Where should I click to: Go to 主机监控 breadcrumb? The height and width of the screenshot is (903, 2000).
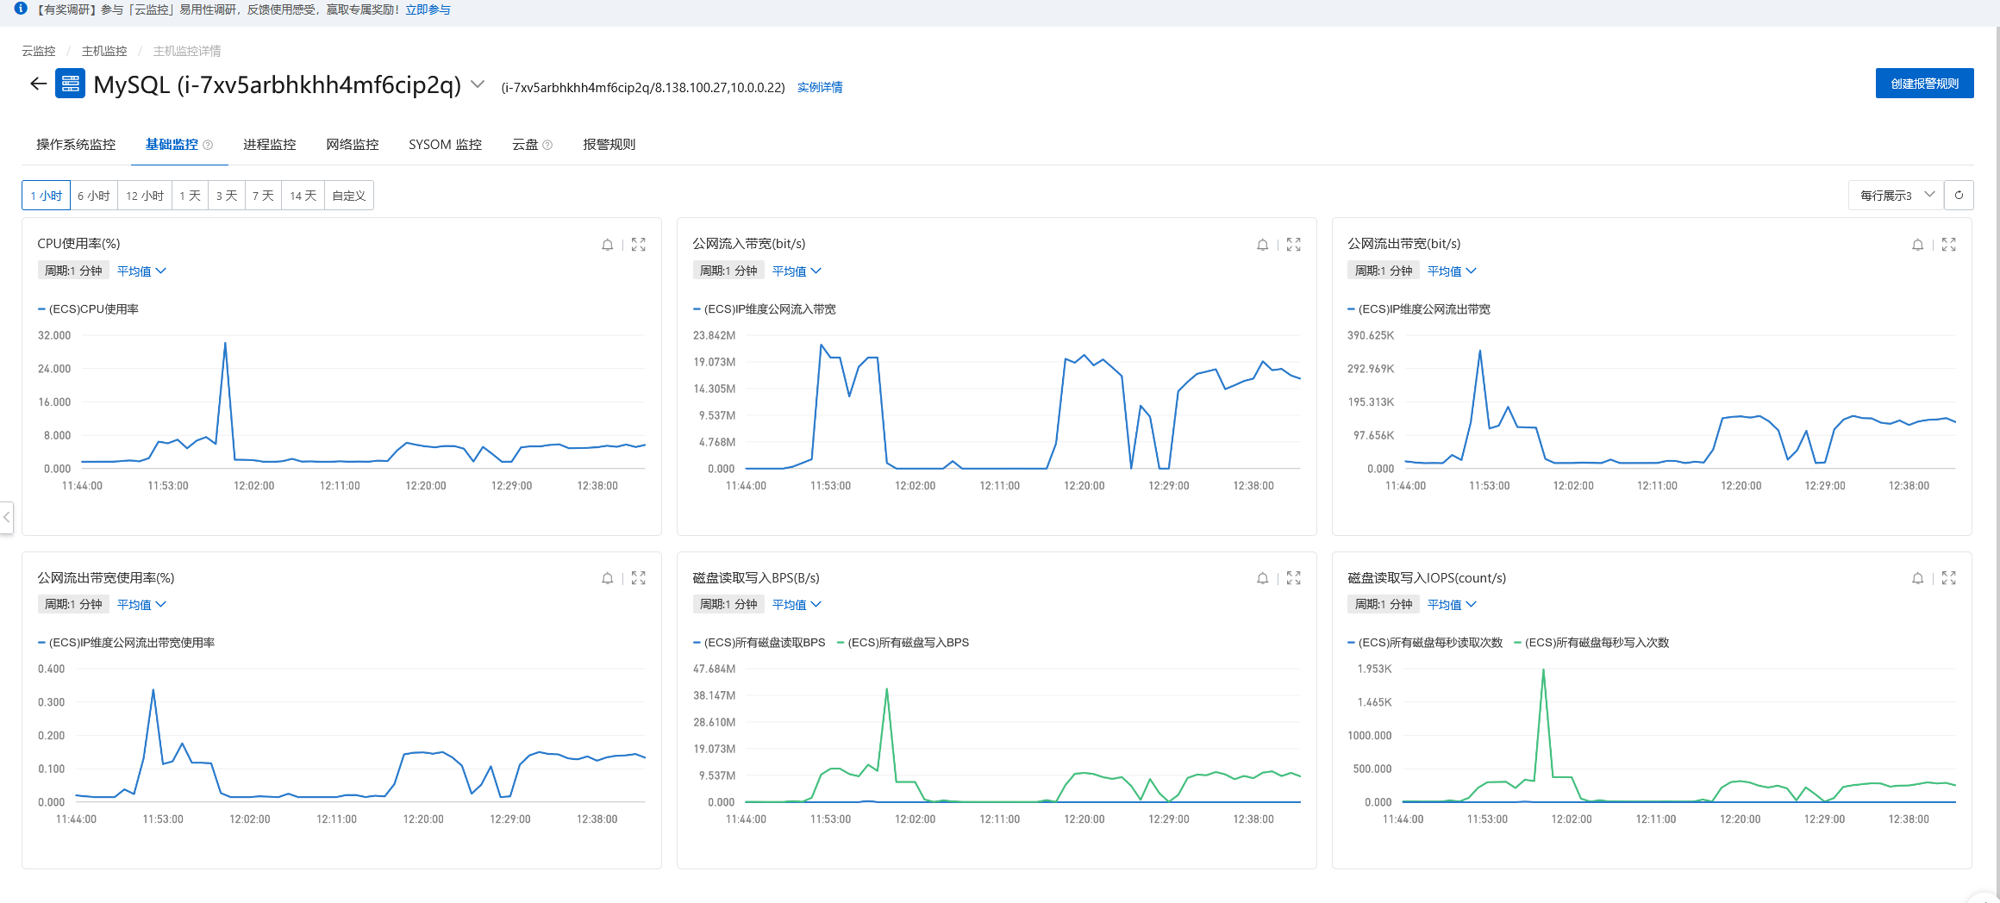coord(104,51)
